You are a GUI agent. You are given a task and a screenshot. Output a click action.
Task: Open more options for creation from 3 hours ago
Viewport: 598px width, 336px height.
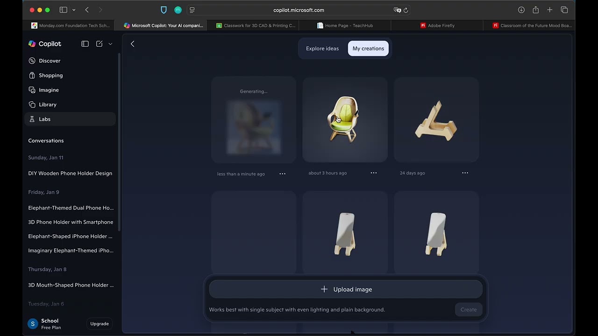[374, 173]
